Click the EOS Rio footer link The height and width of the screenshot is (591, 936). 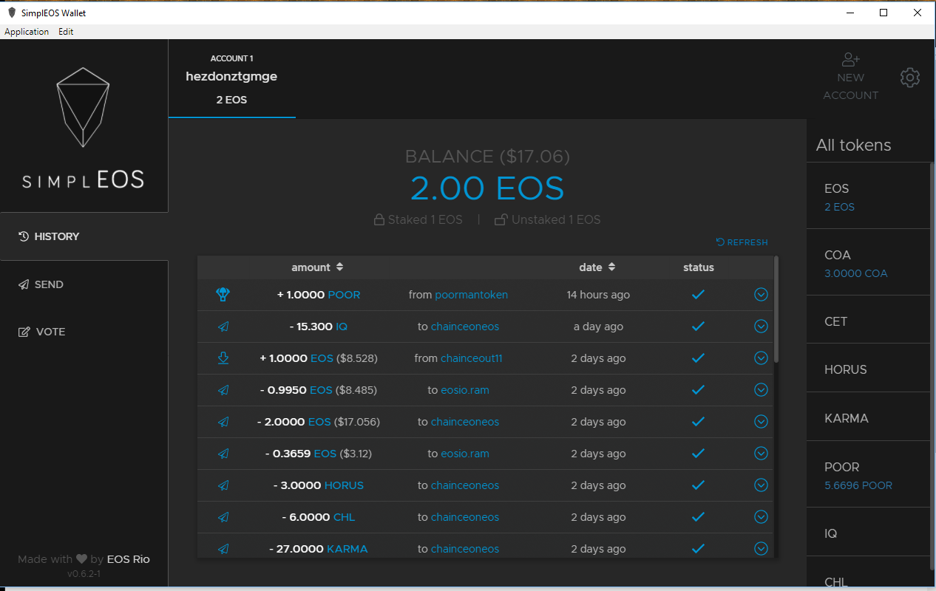[x=129, y=559]
